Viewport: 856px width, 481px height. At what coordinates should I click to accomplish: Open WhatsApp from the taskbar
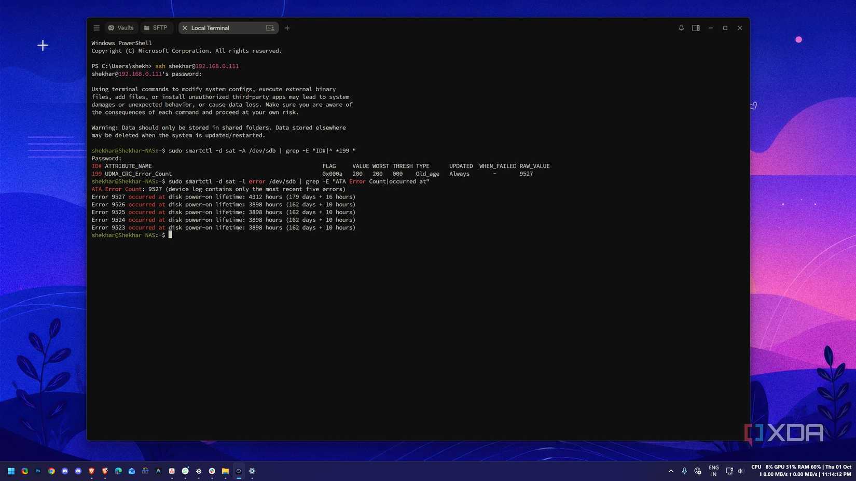tap(185, 471)
